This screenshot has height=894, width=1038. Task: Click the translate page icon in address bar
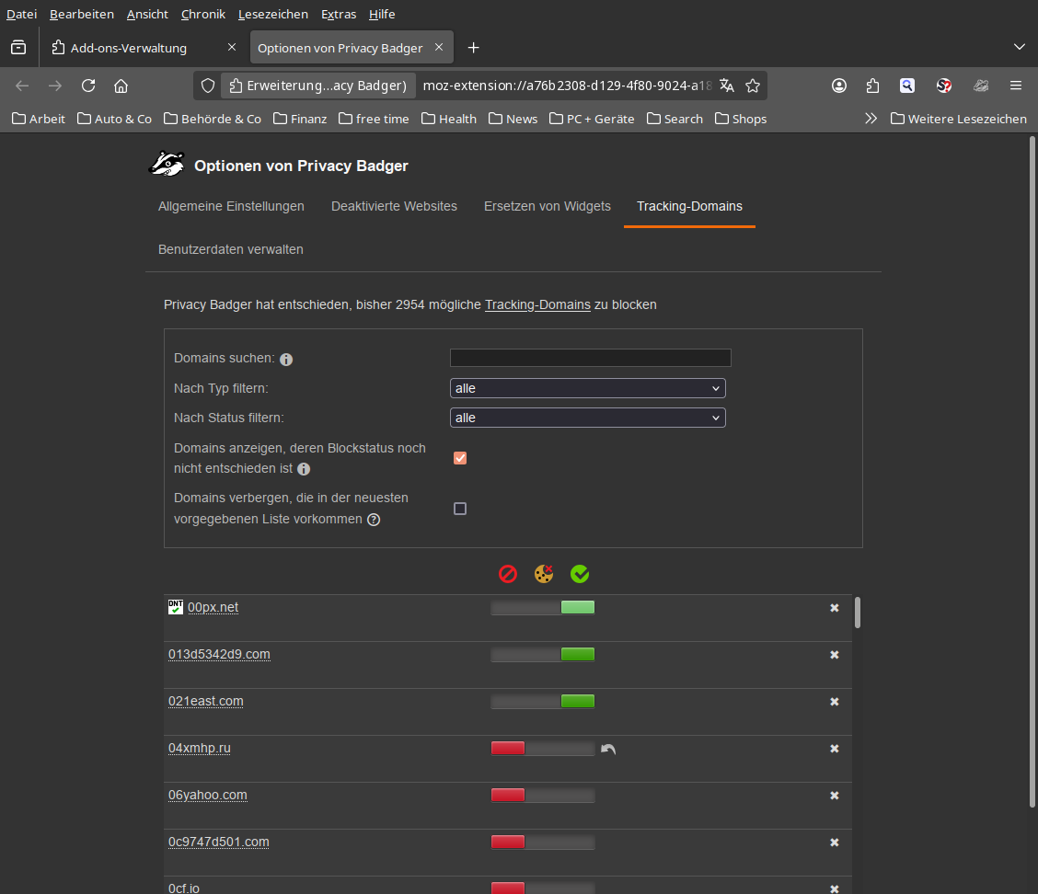727,86
